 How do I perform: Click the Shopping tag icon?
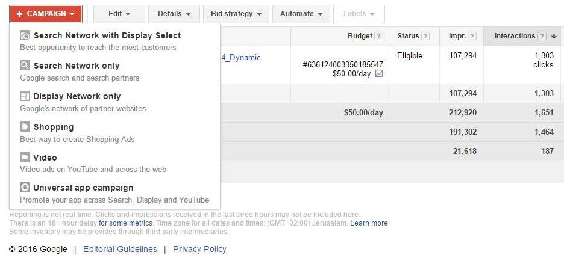25,127
